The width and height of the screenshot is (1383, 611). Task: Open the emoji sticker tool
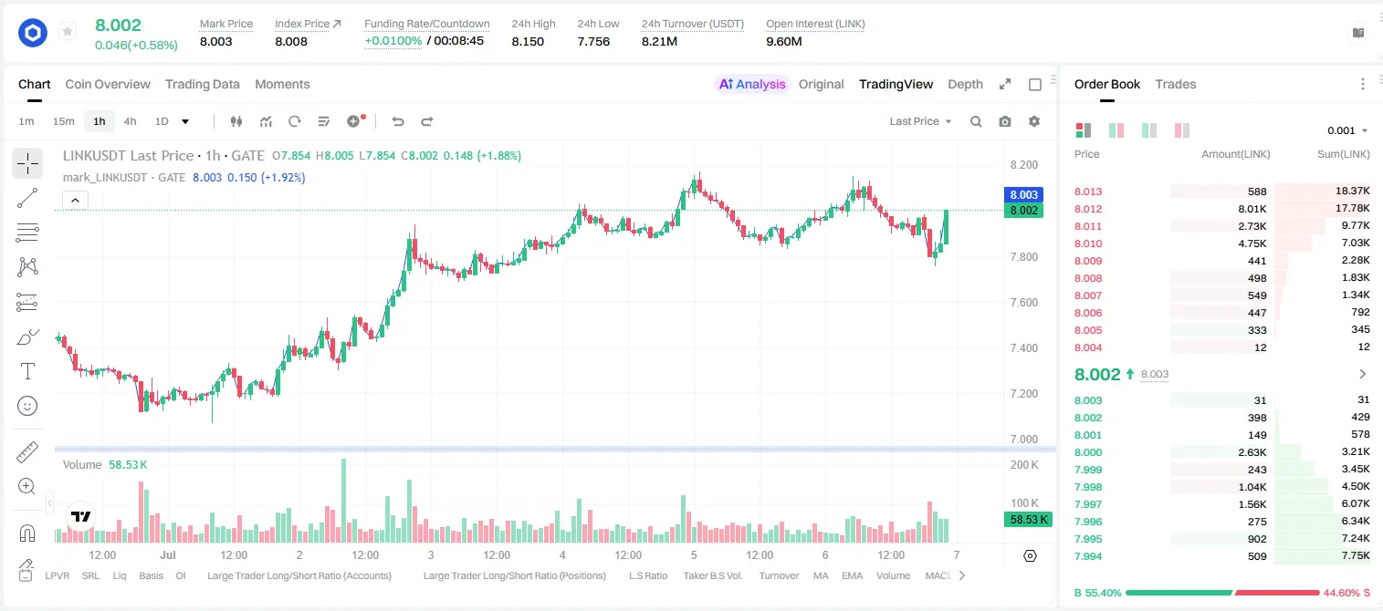click(27, 406)
